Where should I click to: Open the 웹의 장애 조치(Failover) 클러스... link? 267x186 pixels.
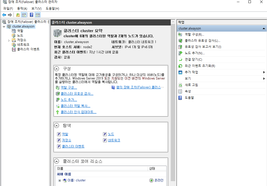point(140,87)
